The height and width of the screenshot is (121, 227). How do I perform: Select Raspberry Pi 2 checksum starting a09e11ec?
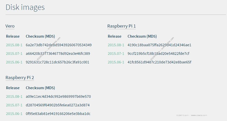click(58, 96)
